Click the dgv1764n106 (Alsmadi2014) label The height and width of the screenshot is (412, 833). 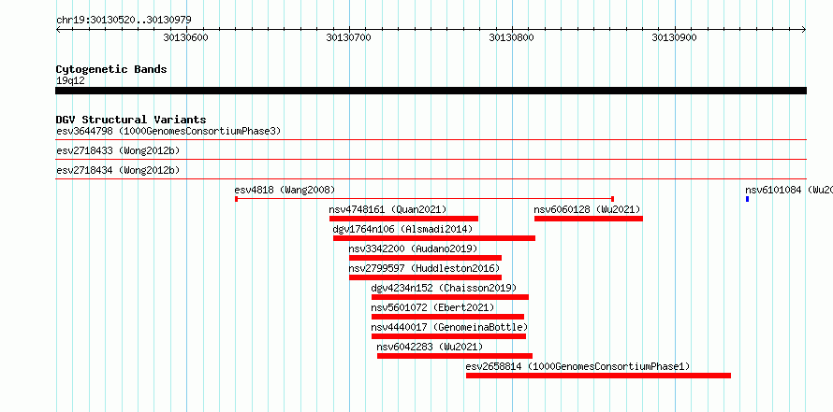pos(402,229)
